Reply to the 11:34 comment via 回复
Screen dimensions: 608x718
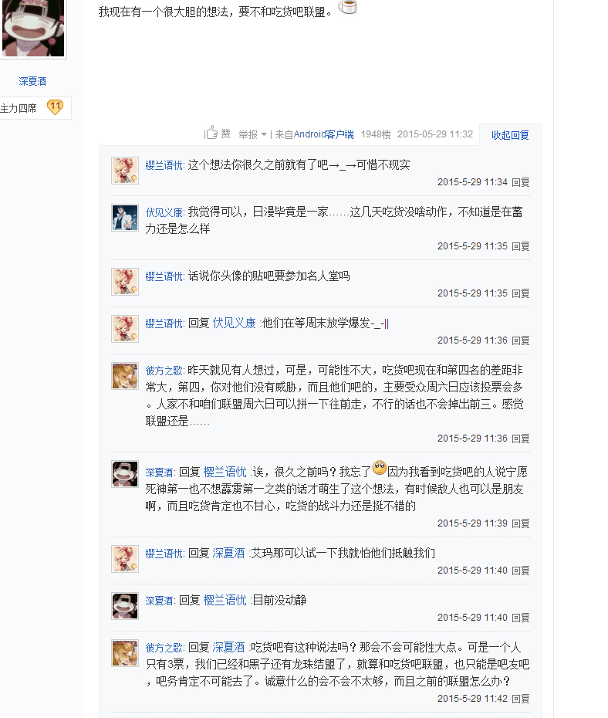[x=521, y=182]
